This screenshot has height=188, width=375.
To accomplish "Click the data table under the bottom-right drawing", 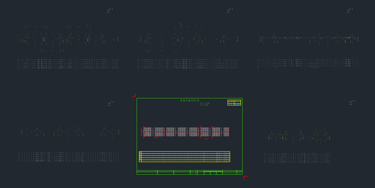I will click(297, 158).
